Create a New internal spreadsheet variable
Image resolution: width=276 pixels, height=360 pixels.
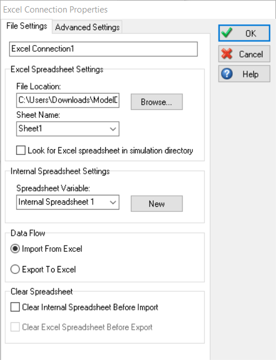[156, 204]
